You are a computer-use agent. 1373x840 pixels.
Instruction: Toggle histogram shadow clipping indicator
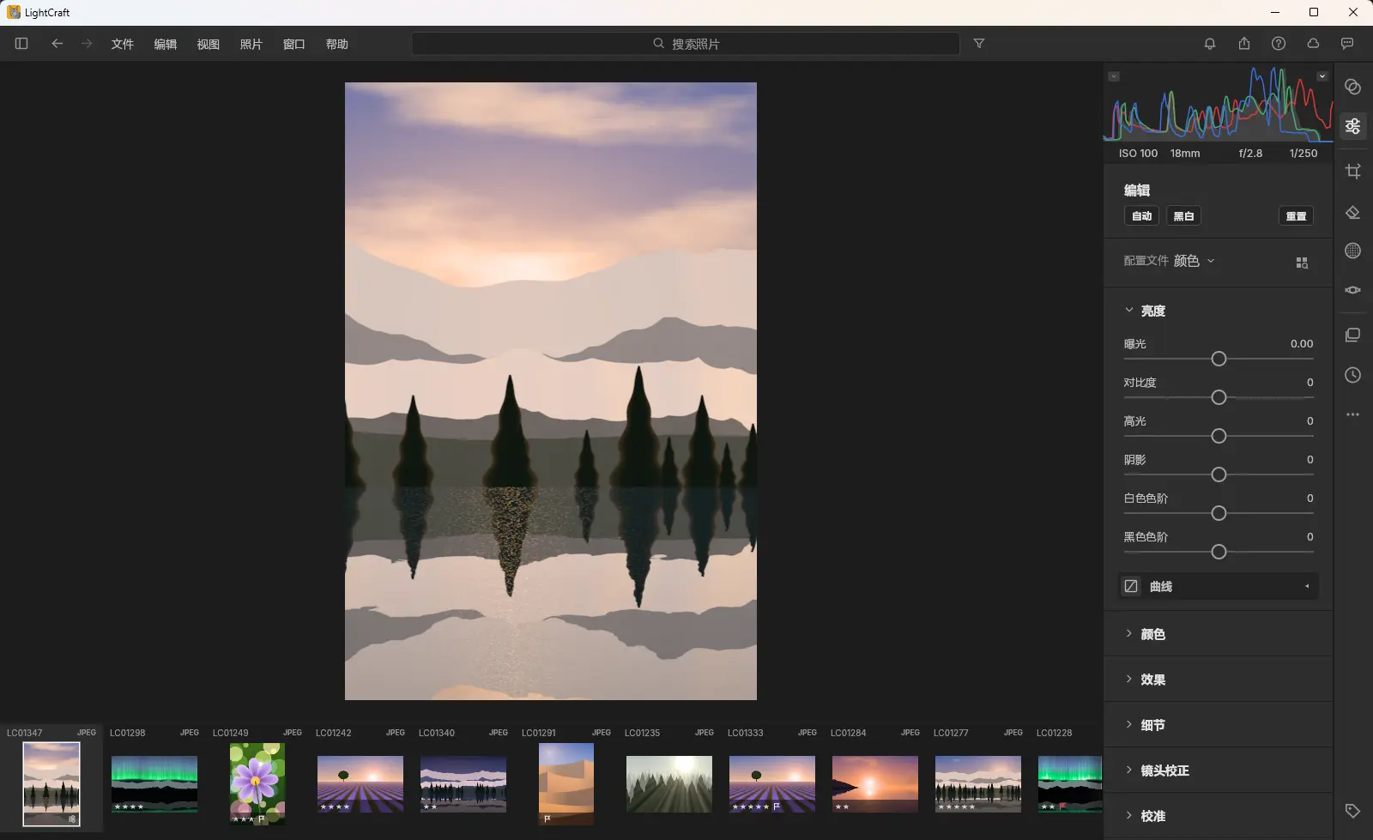(1114, 76)
